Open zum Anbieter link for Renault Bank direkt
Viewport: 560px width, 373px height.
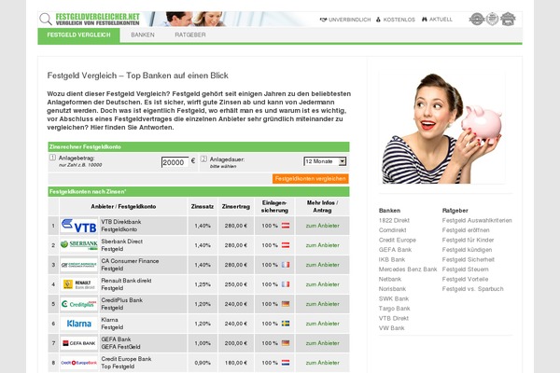(323, 284)
